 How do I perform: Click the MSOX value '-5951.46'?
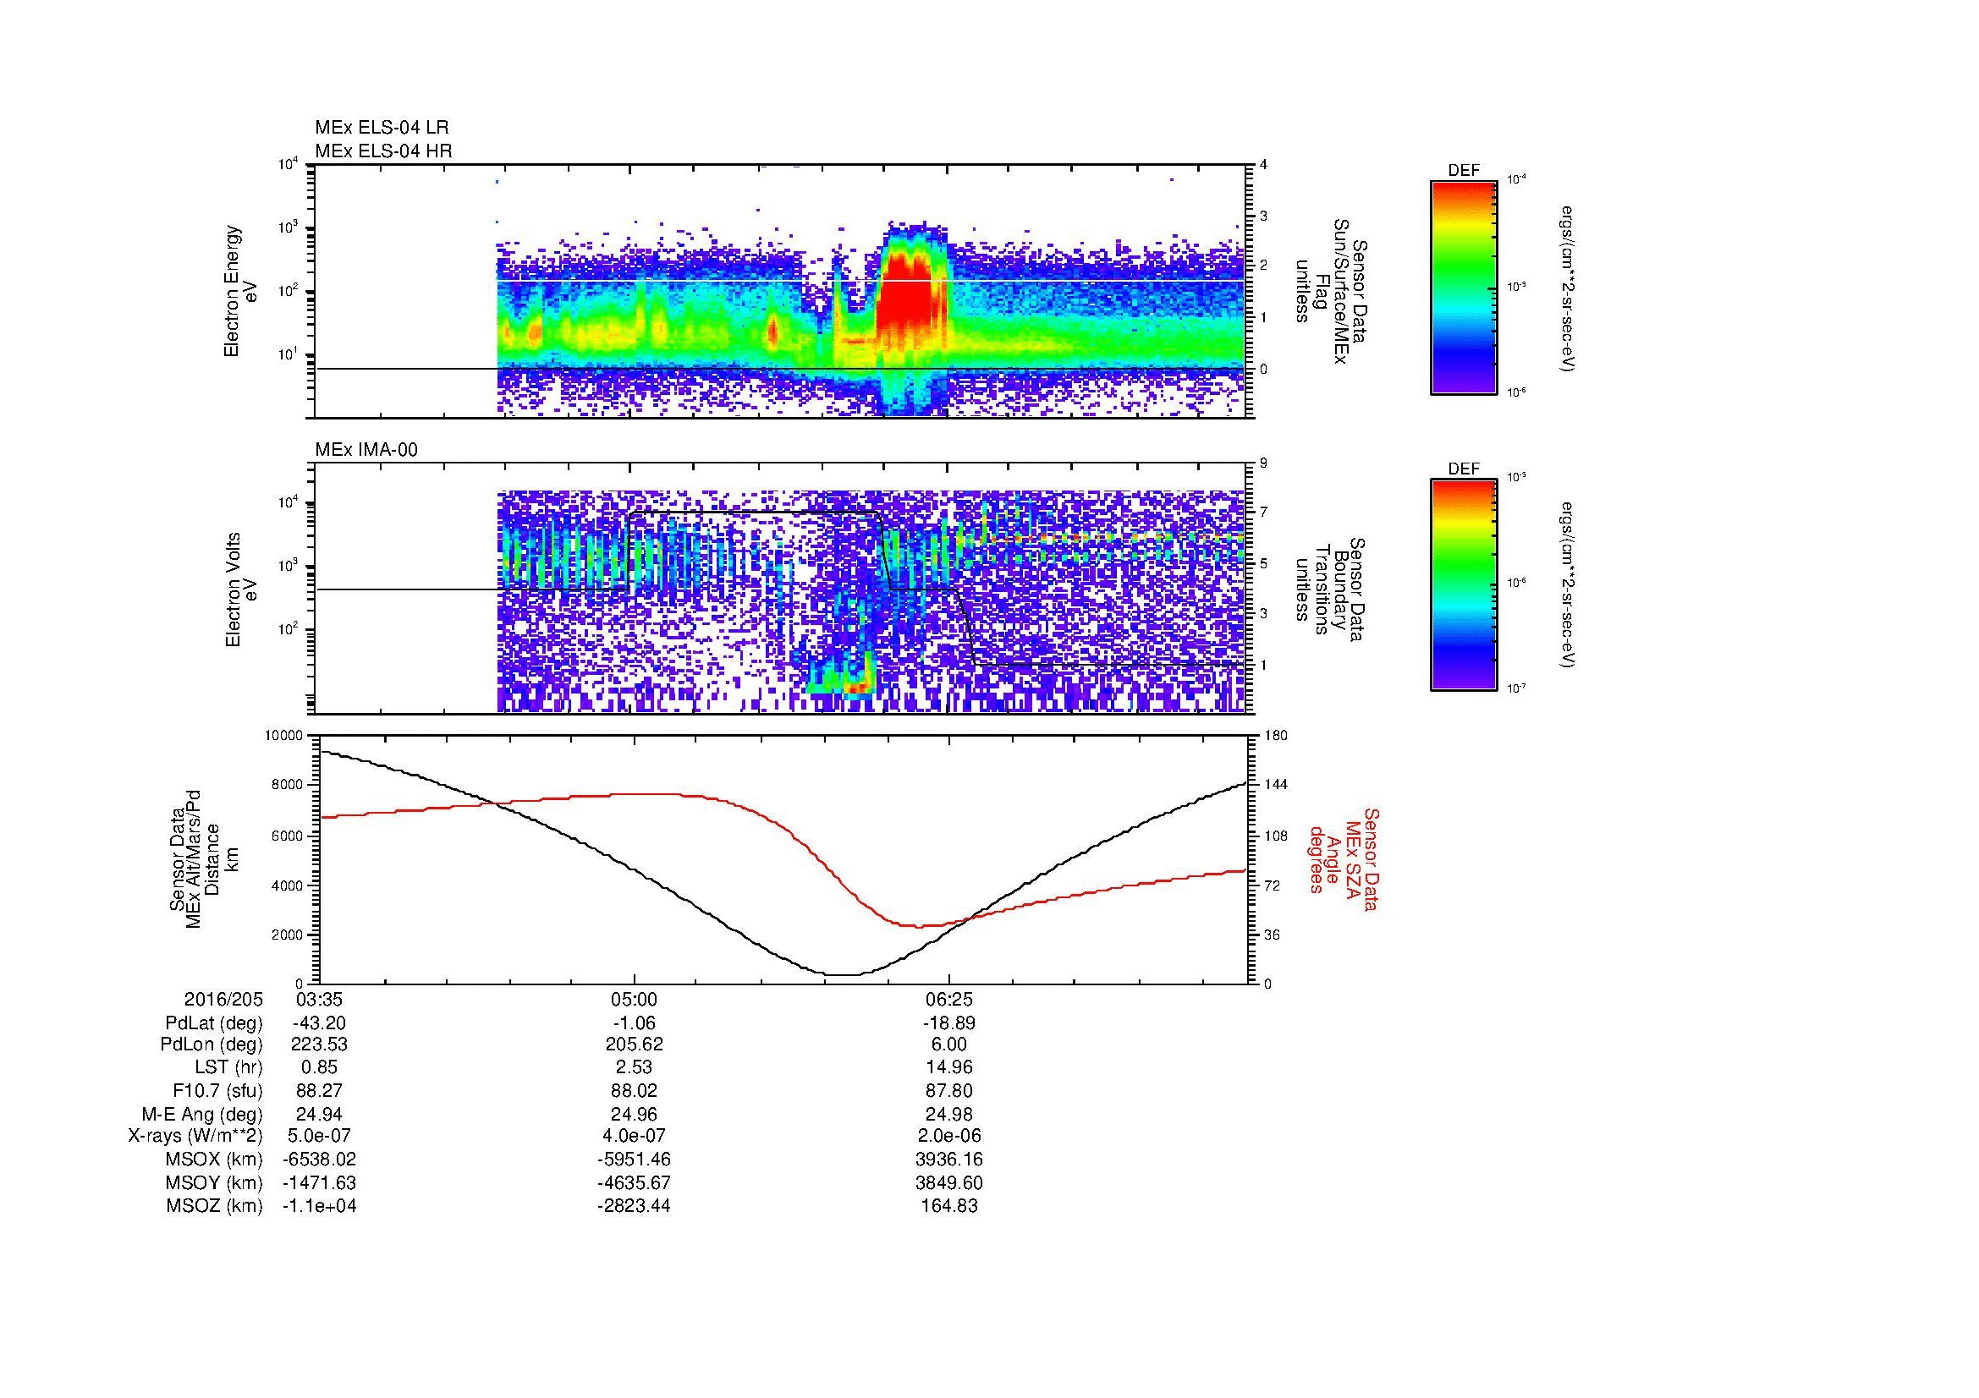(x=635, y=1160)
